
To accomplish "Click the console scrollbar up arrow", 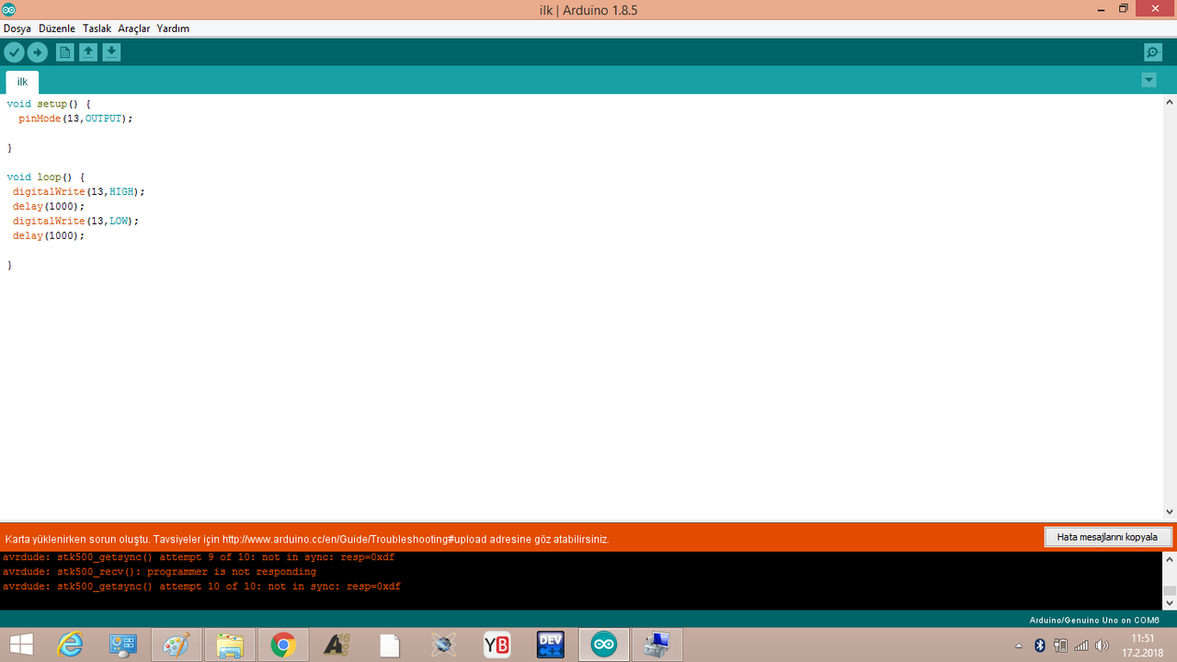I will click(x=1170, y=558).
